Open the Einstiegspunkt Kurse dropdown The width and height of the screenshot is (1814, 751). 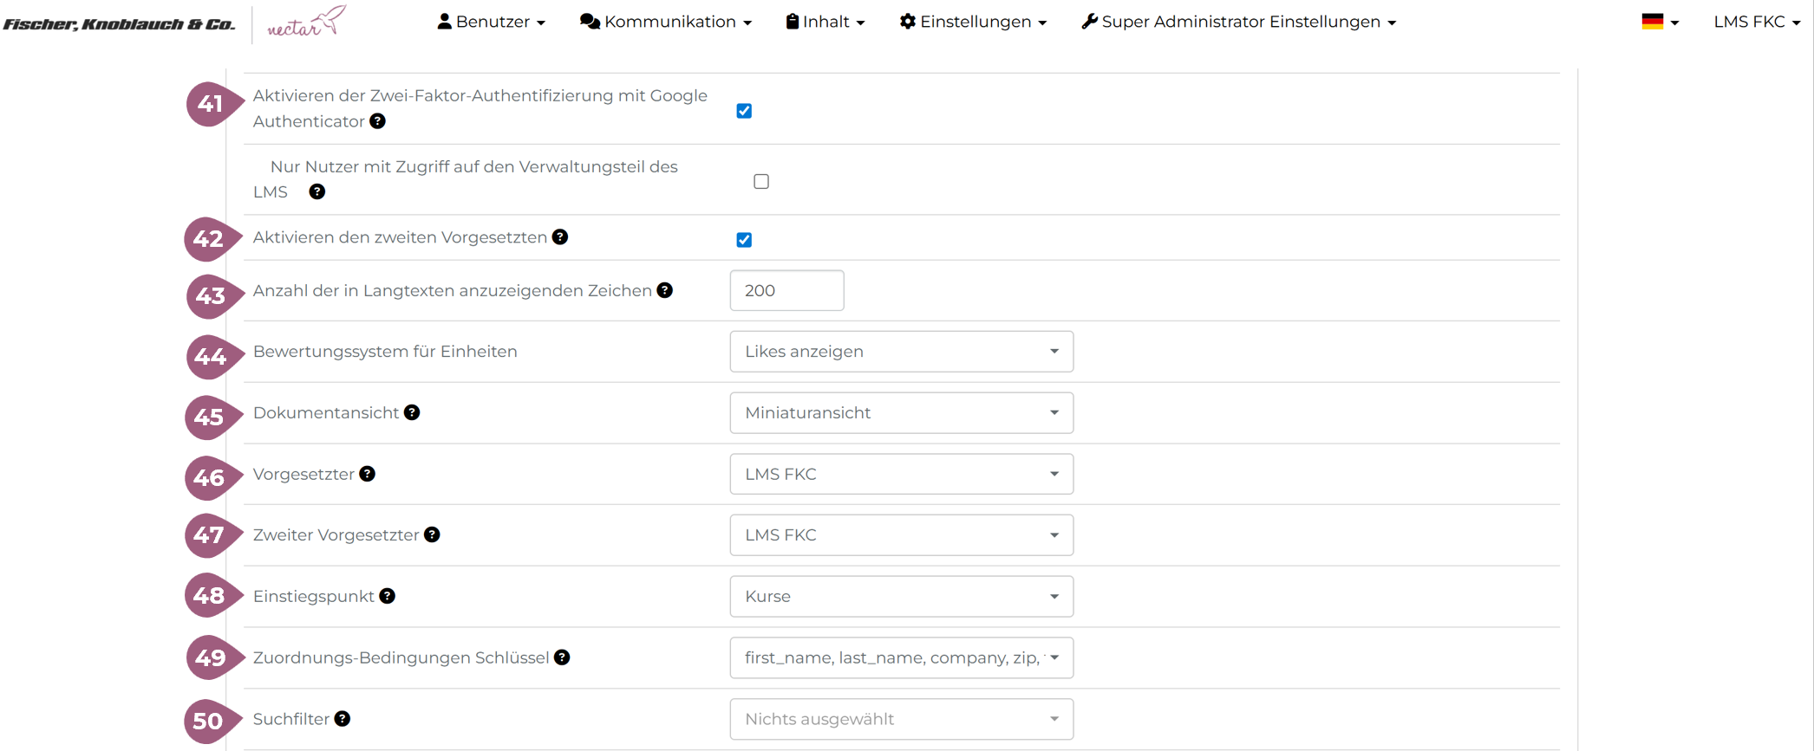tap(901, 597)
